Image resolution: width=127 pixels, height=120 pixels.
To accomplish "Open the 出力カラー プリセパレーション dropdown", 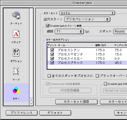I will click(x=87, y=19).
